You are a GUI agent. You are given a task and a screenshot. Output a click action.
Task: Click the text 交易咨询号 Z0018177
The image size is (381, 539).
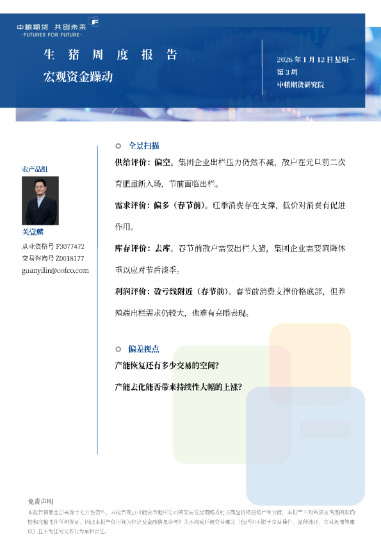[53, 258]
